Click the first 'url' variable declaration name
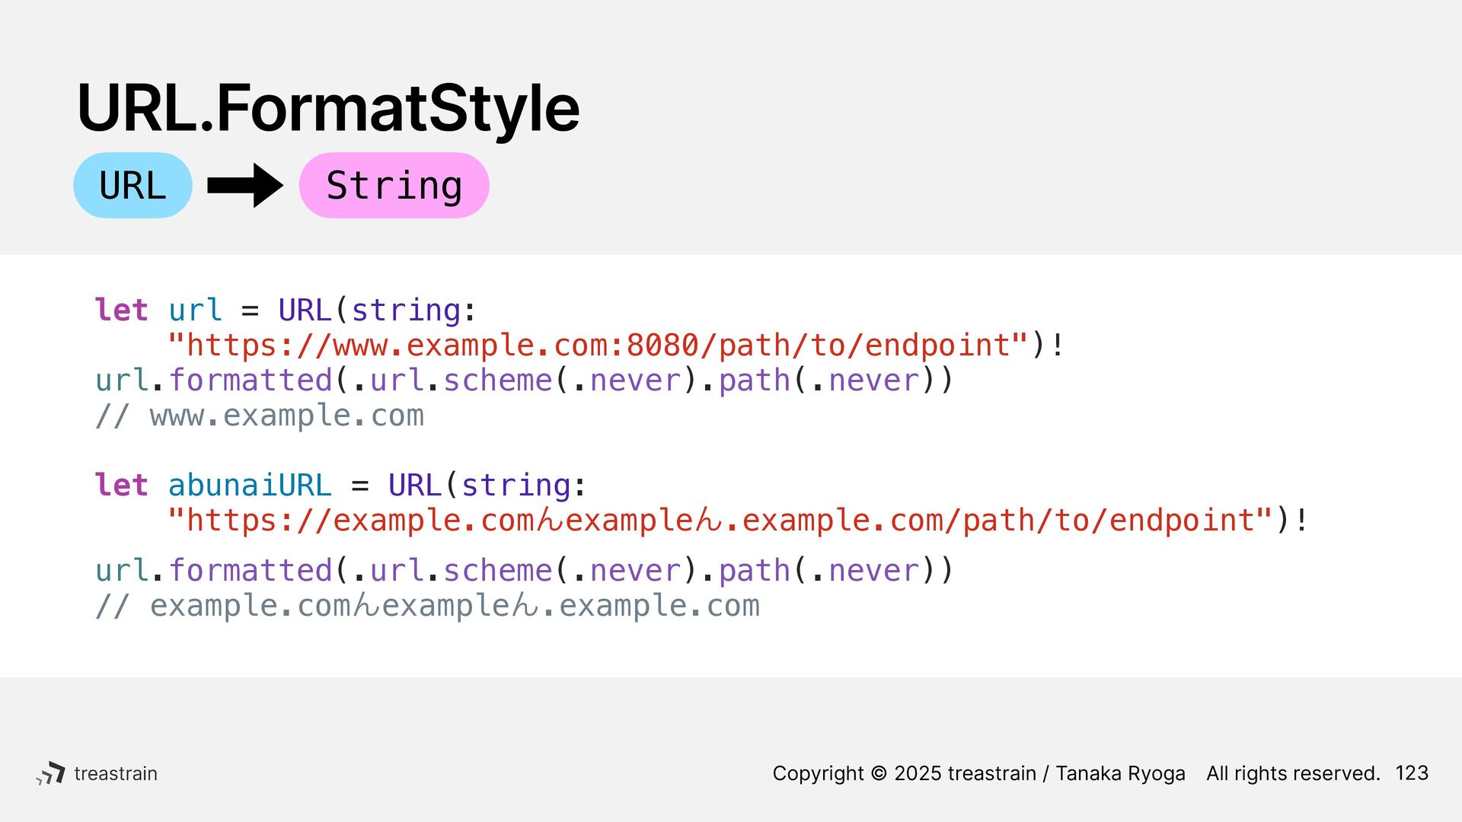 tap(195, 310)
